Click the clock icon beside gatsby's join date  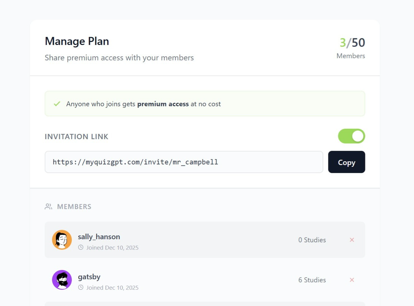point(81,288)
